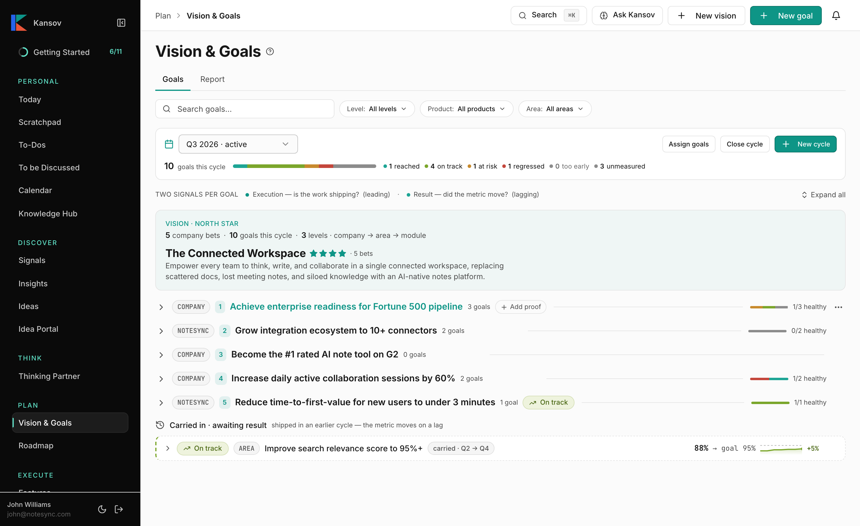Click the help icon beside Vision & Goals

(x=270, y=52)
